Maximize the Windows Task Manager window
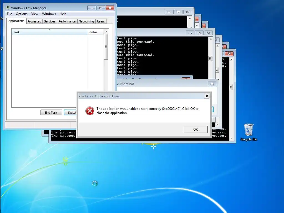This screenshot has height=213, width=284. tap(101, 8)
